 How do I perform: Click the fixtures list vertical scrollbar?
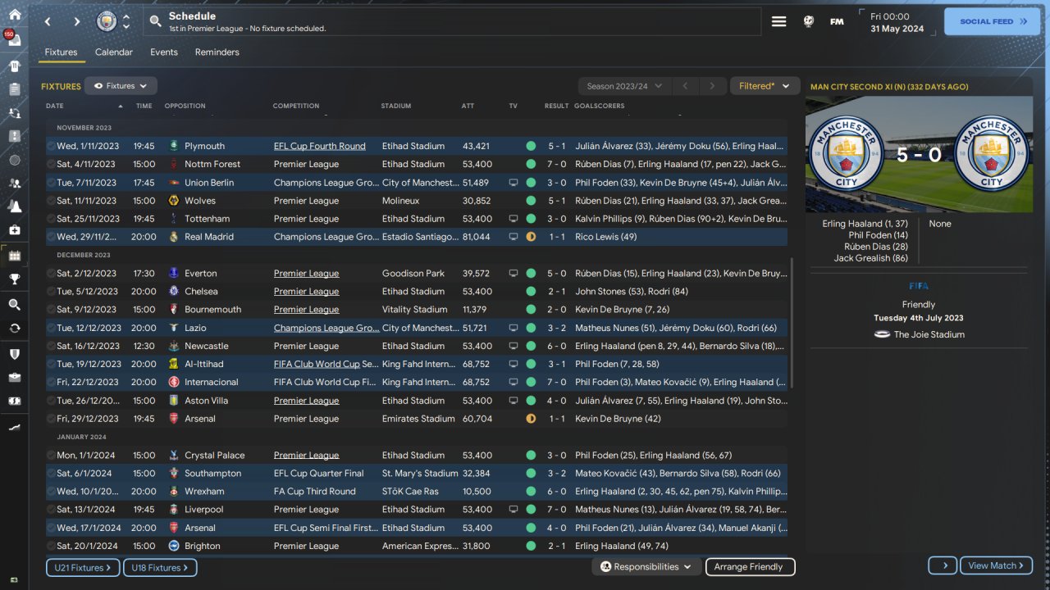point(792,324)
